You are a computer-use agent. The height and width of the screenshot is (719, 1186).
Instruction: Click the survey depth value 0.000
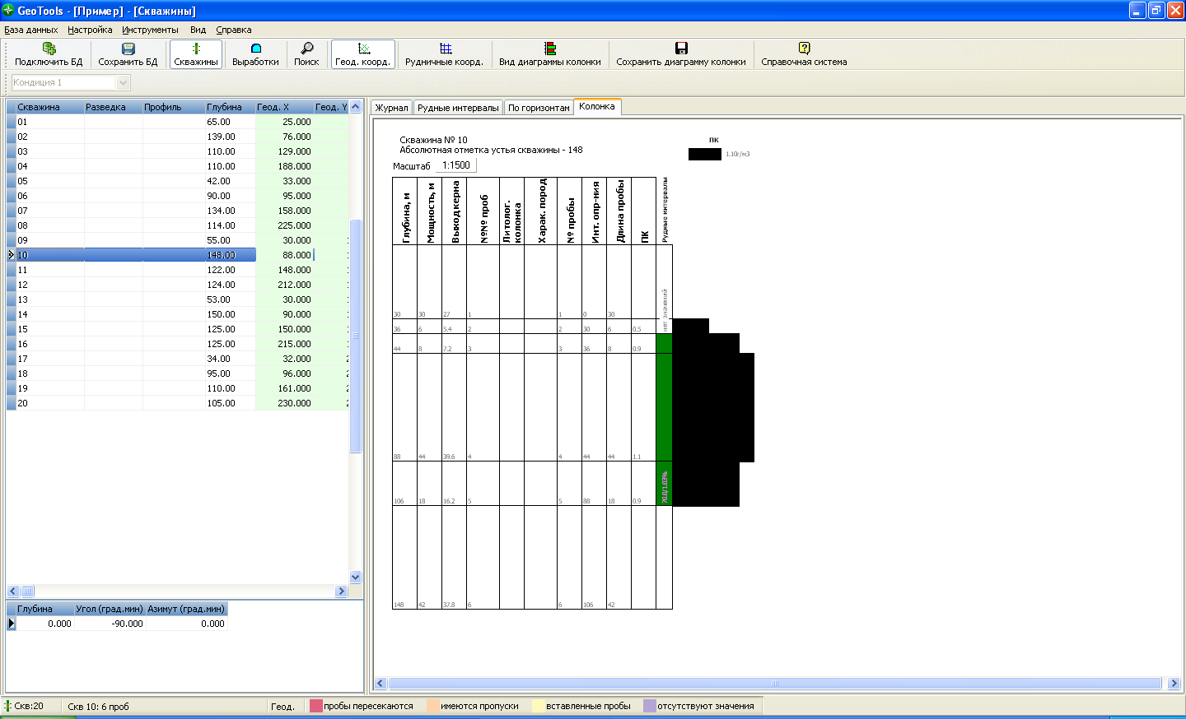click(x=44, y=624)
